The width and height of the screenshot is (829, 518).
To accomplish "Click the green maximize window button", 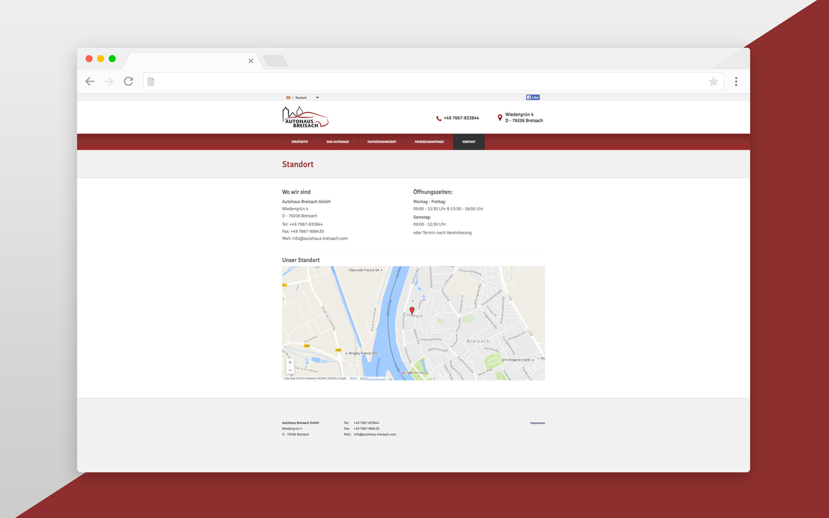I will click(112, 59).
